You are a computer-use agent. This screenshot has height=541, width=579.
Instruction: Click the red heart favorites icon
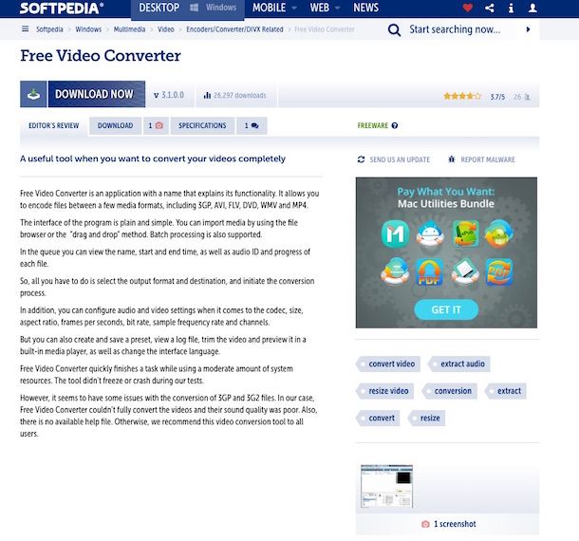(468, 8)
